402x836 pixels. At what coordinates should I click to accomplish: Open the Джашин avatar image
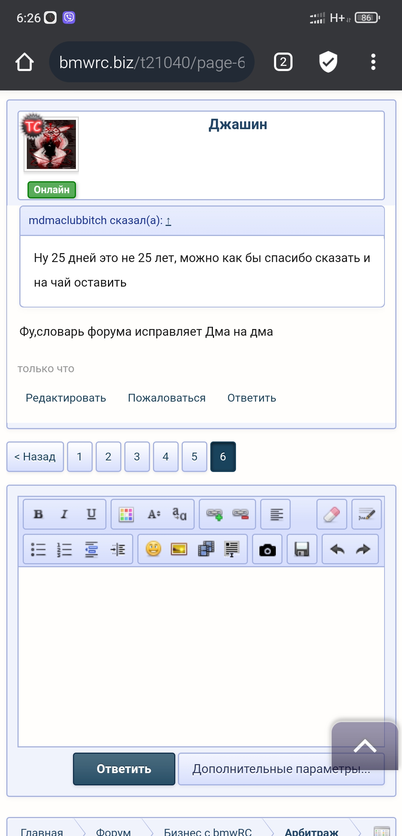(51, 144)
